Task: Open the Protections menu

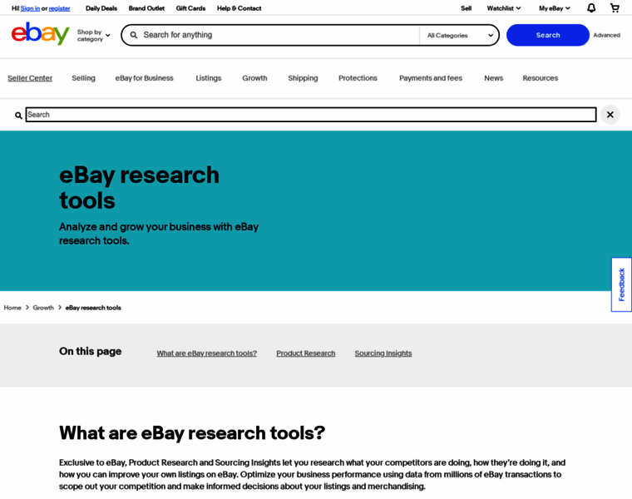Action: [358, 78]
